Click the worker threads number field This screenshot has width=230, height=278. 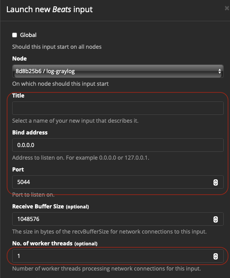point(118,256)
